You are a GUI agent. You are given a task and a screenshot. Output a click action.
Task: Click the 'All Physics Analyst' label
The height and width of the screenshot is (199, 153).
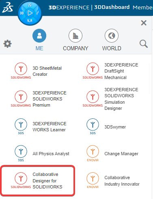click(x=51, y=154)
